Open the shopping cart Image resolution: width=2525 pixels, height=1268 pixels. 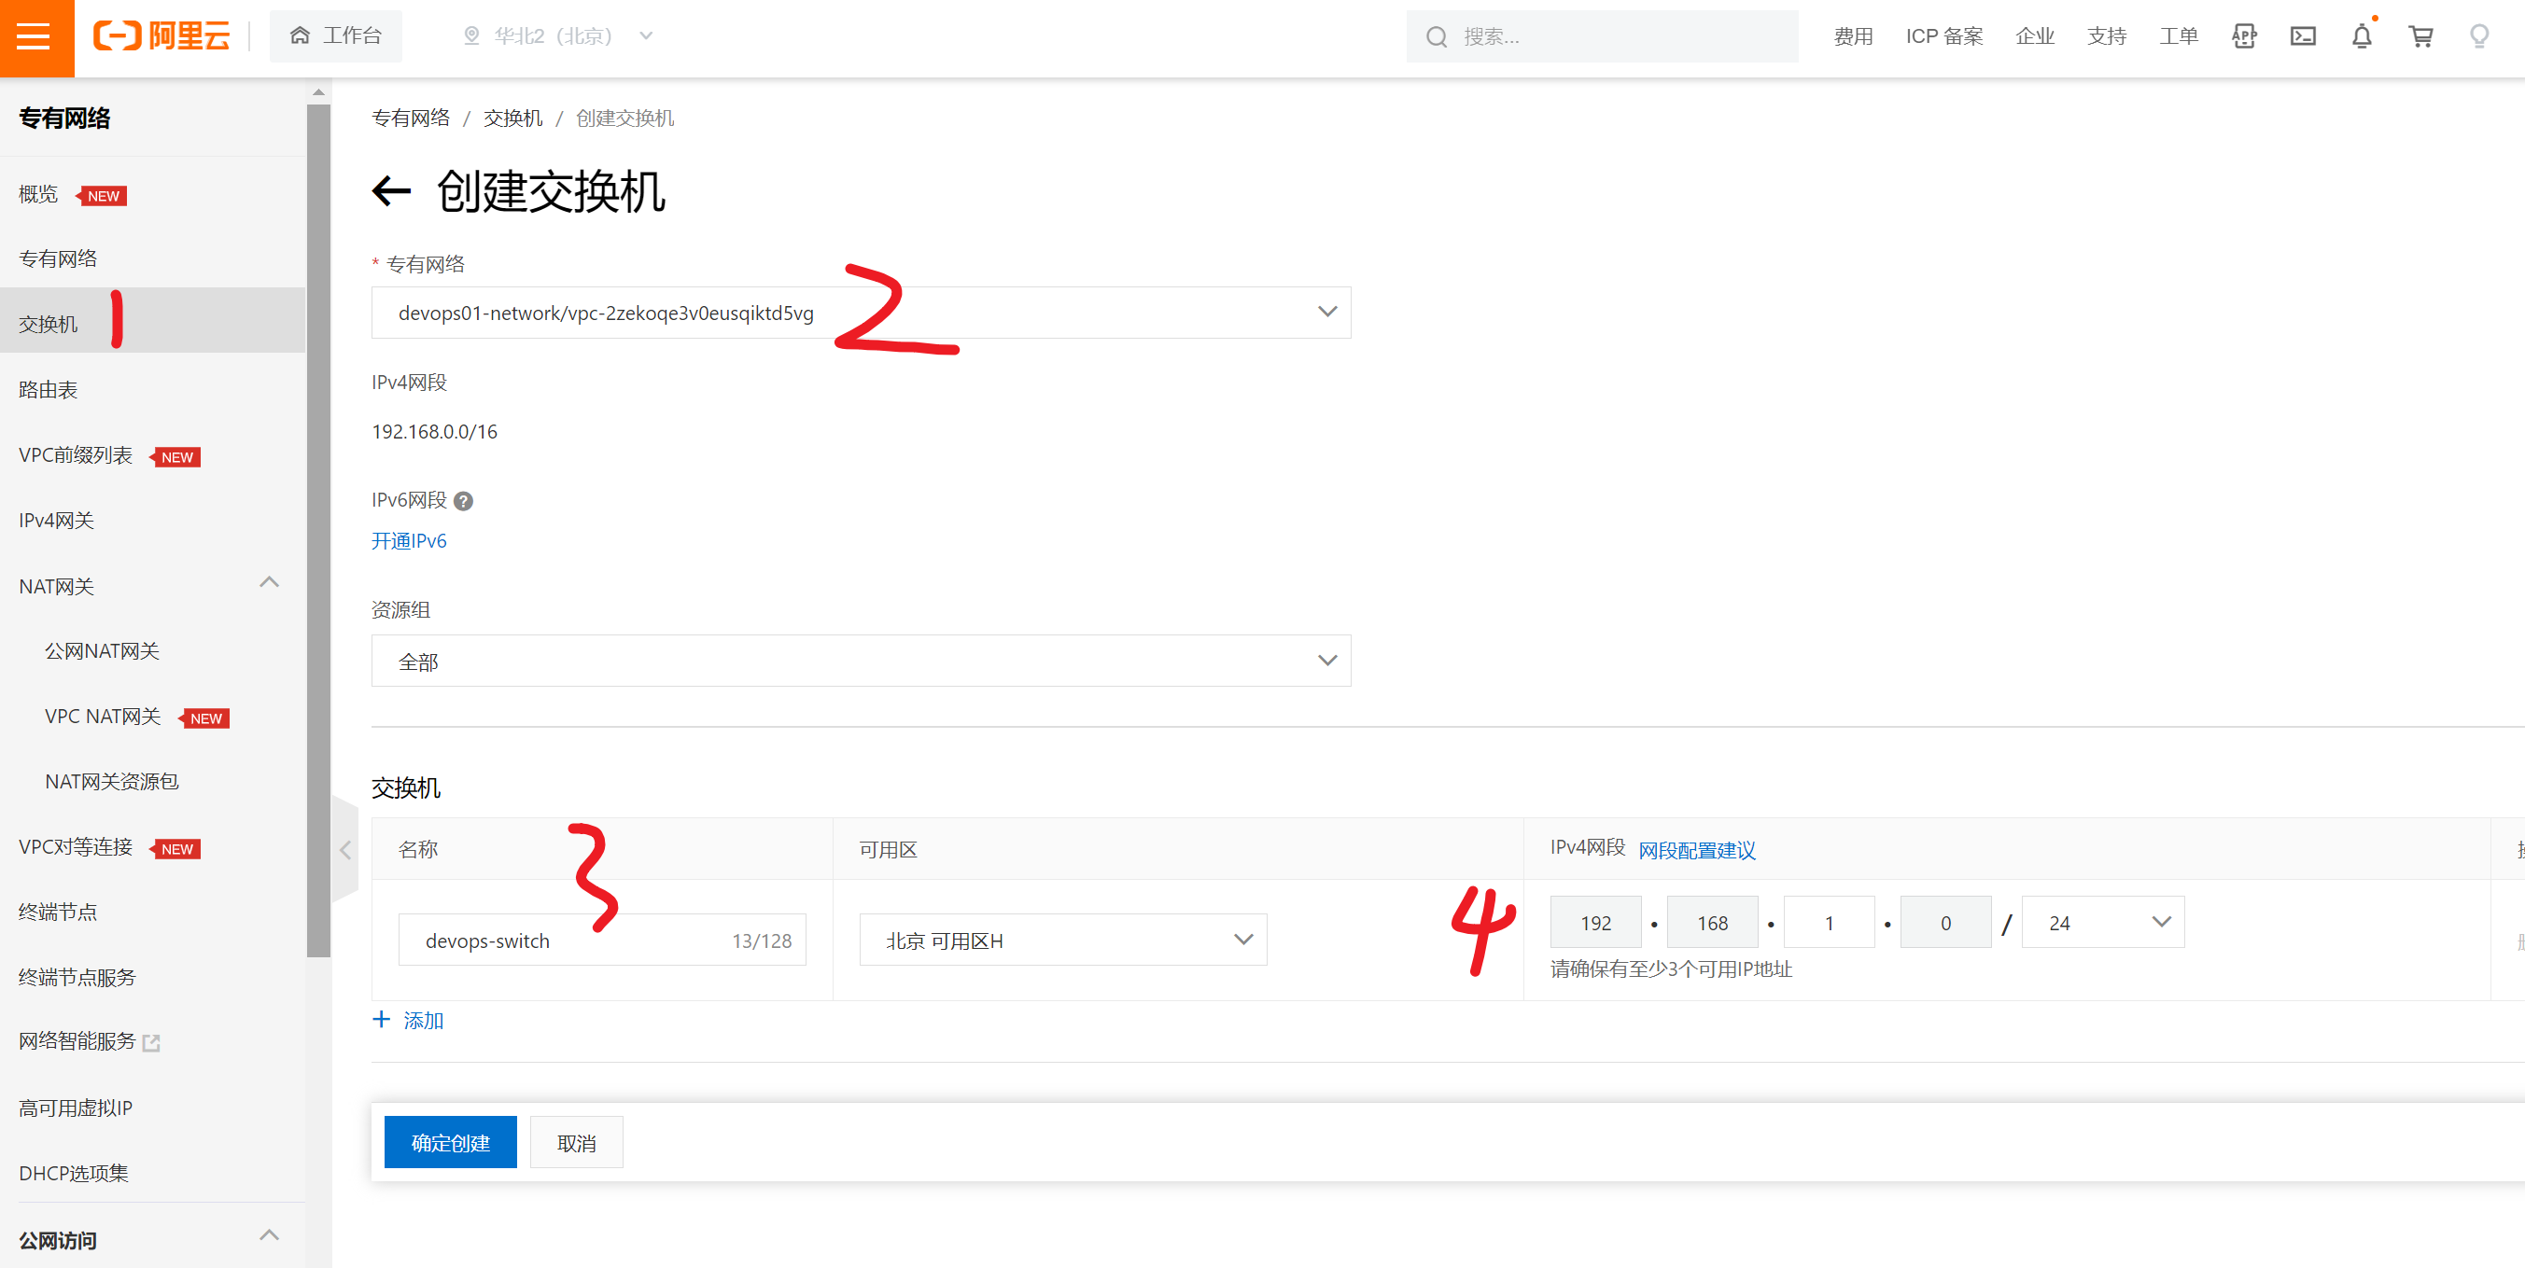tap(2420, 36)
